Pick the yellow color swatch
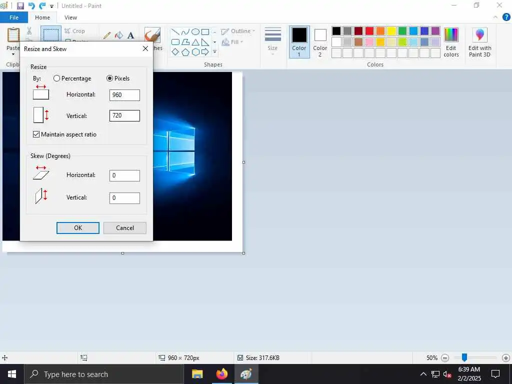 point(391,31)
